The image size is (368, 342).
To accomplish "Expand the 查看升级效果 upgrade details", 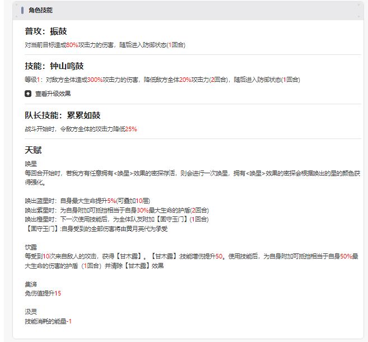I will (53, 94).
